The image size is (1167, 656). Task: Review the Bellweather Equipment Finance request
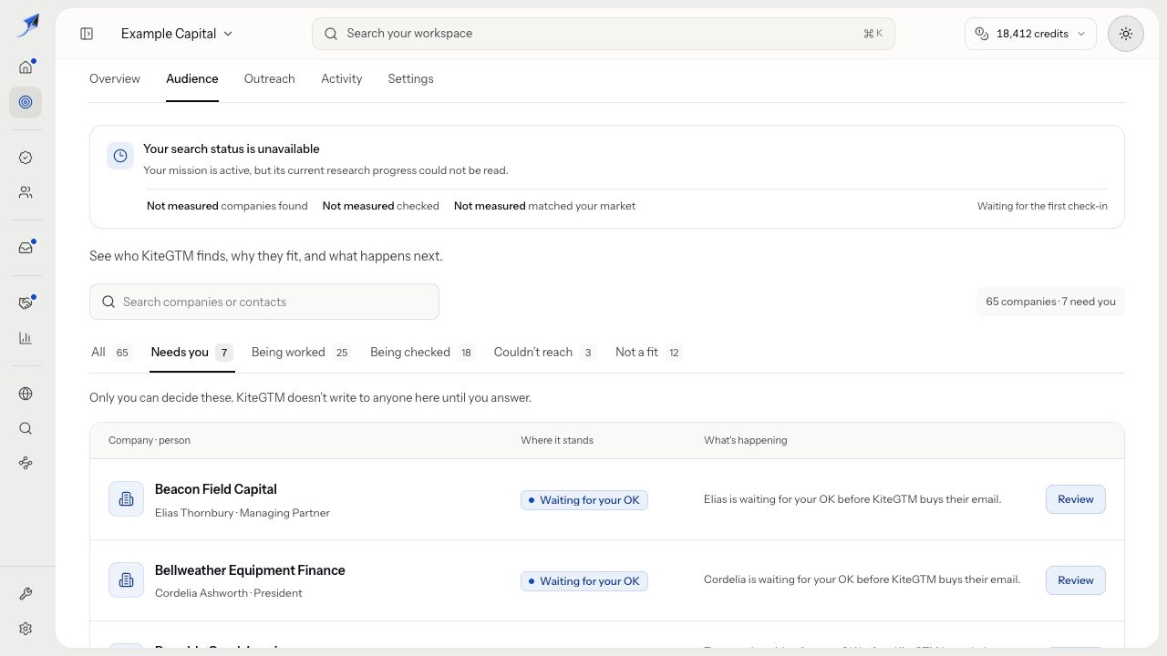[1076, 580]
